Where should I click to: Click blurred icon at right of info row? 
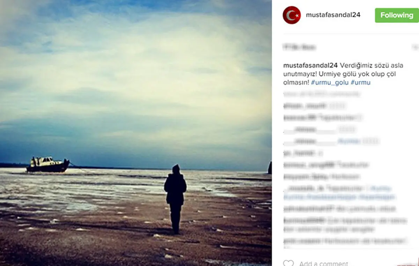coord(416,47)
